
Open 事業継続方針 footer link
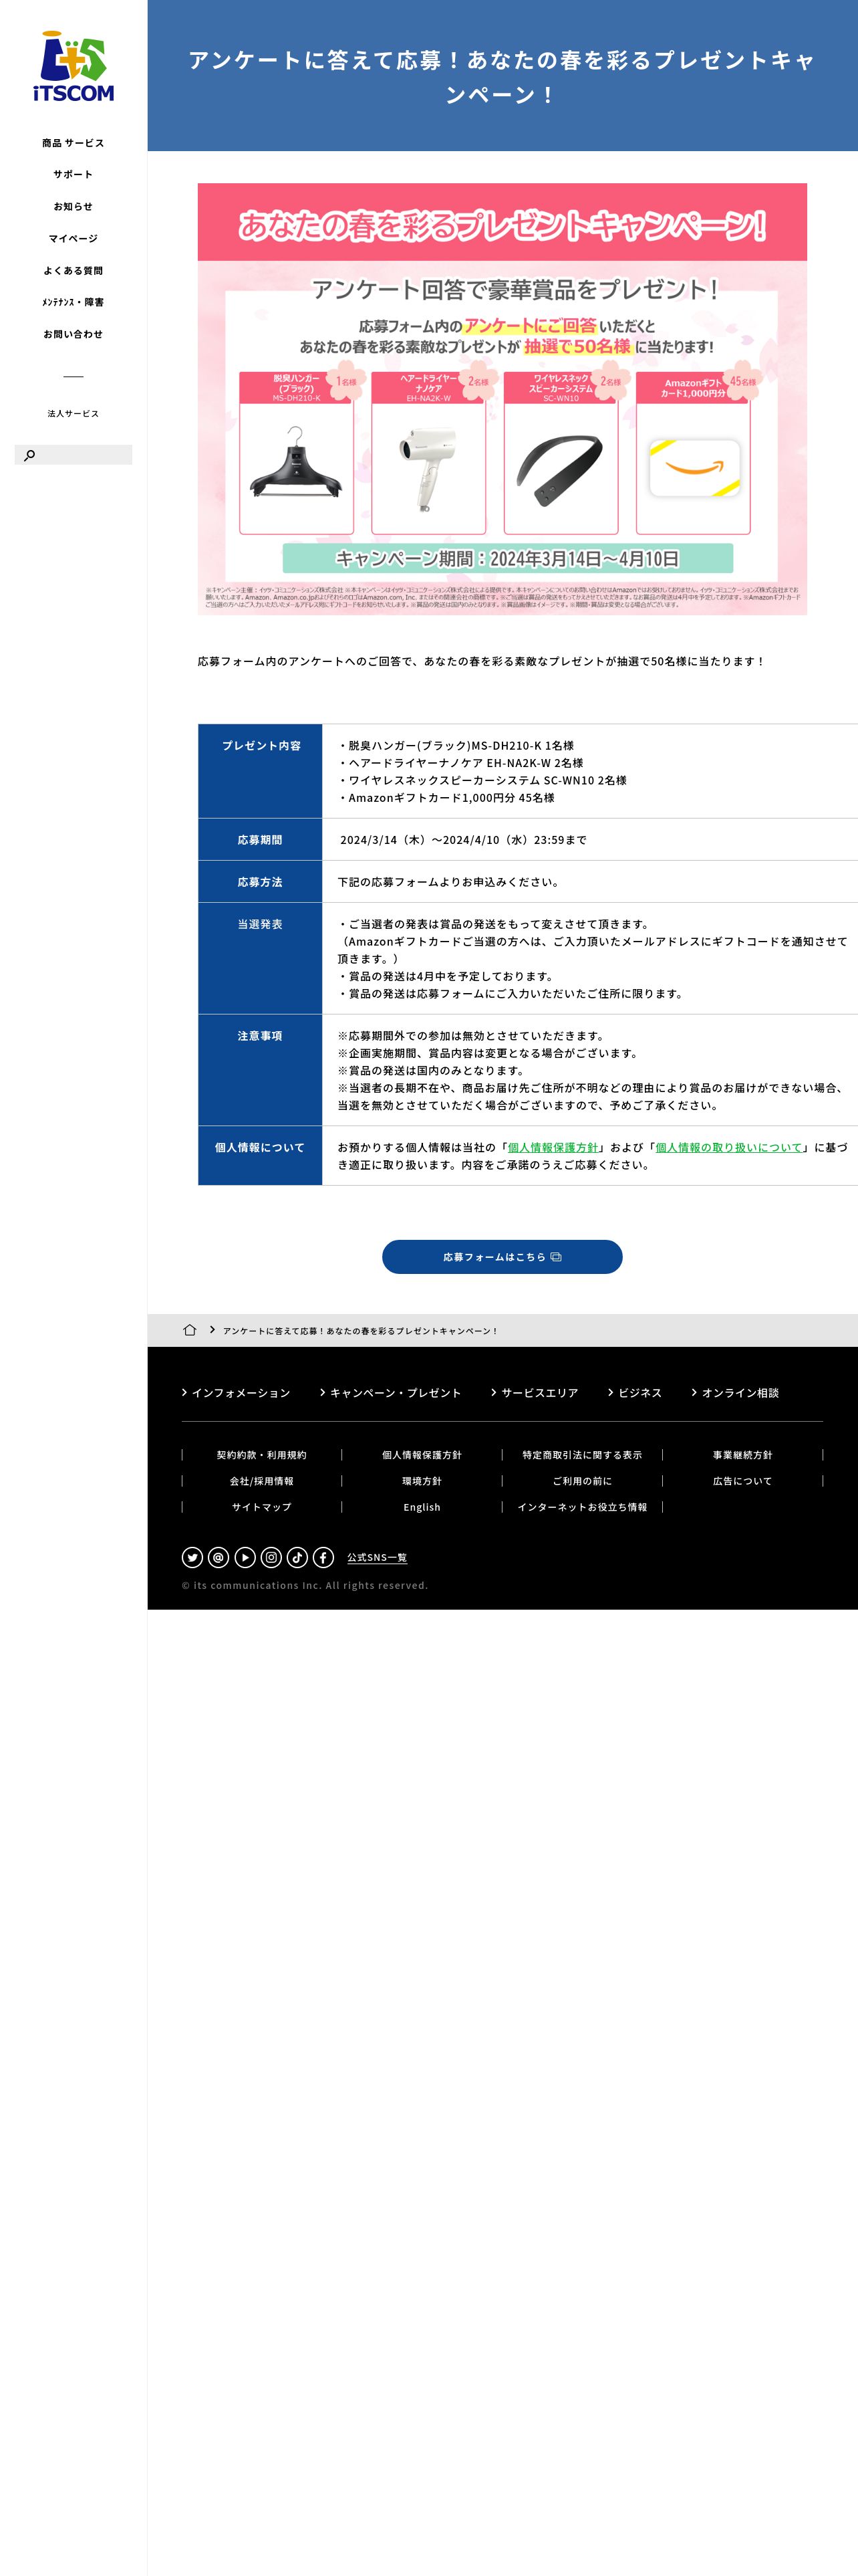742,1455
